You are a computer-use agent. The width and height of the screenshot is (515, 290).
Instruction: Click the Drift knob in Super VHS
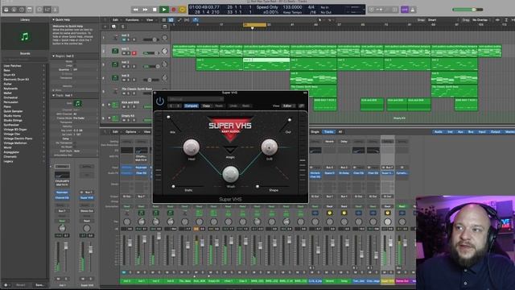click(270, 147)
